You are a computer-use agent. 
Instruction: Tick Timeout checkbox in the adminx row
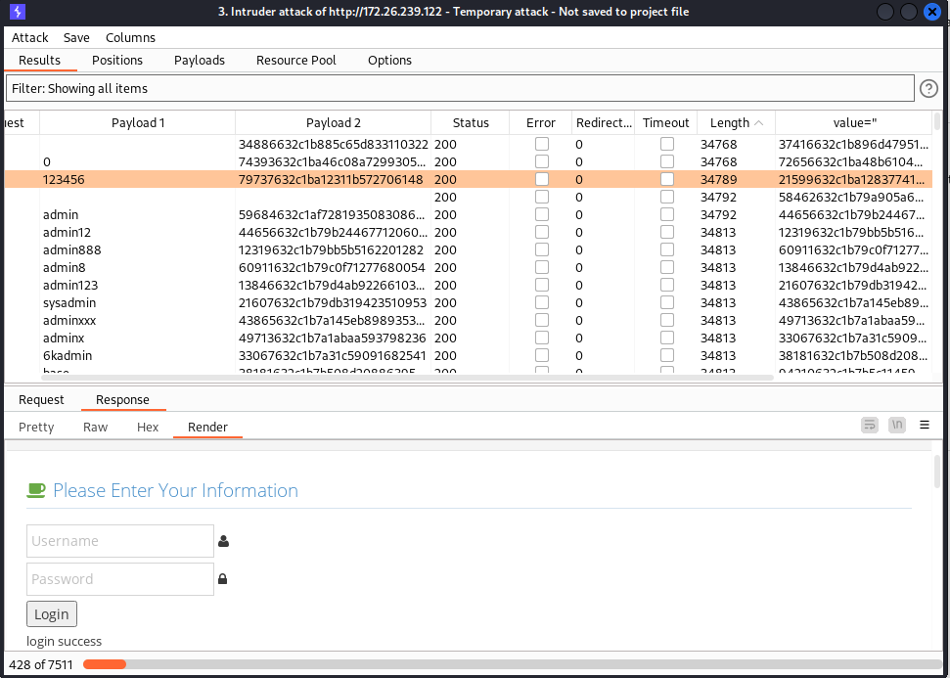point(667,338)
